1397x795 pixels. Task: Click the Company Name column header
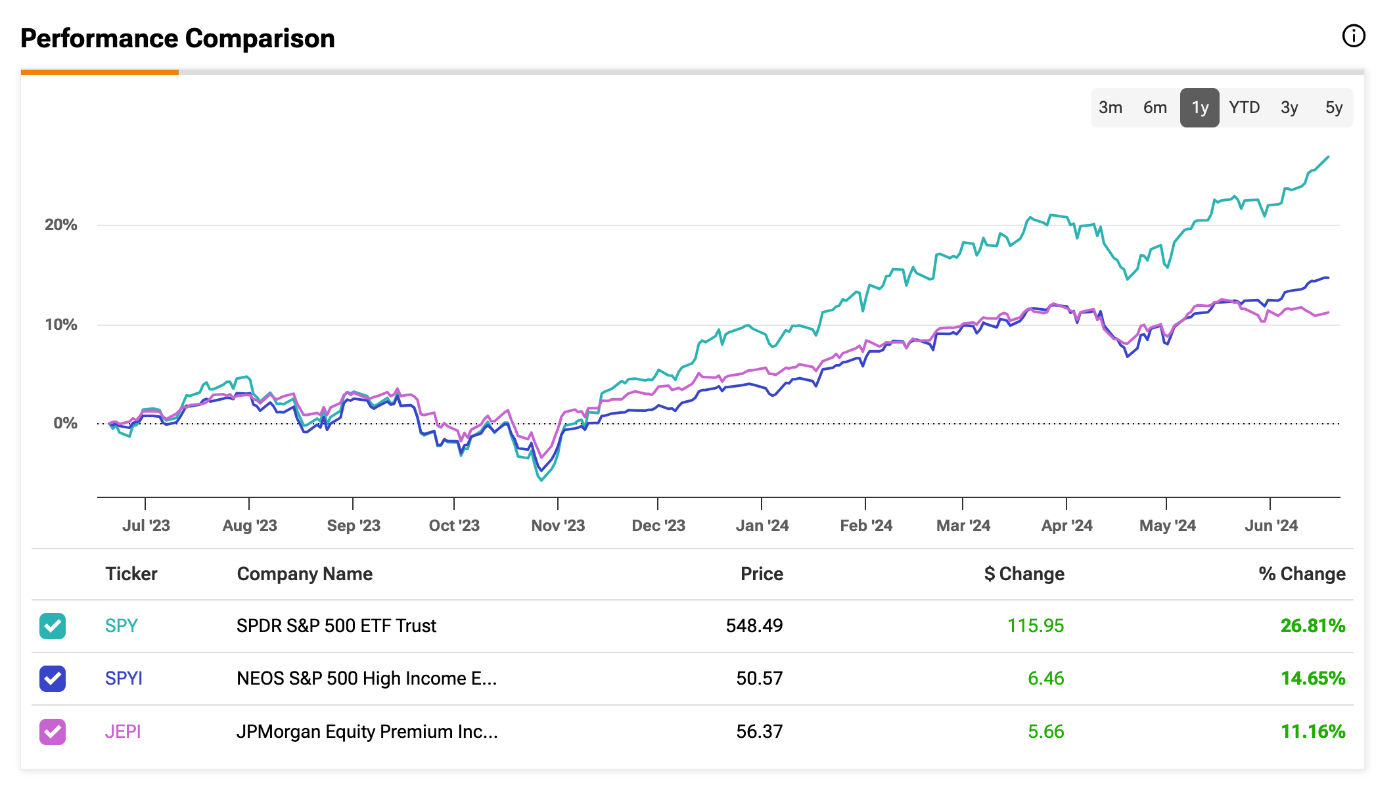[x=305, y=574]
